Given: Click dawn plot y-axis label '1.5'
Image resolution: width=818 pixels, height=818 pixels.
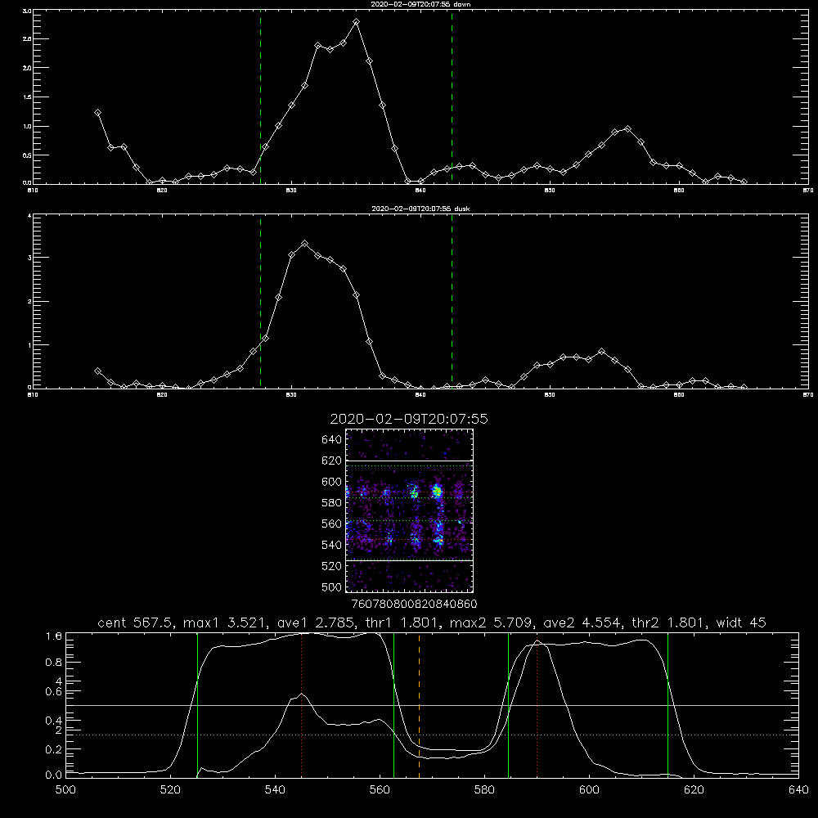Looking at the screenshot, I should (x=27, y=97).
